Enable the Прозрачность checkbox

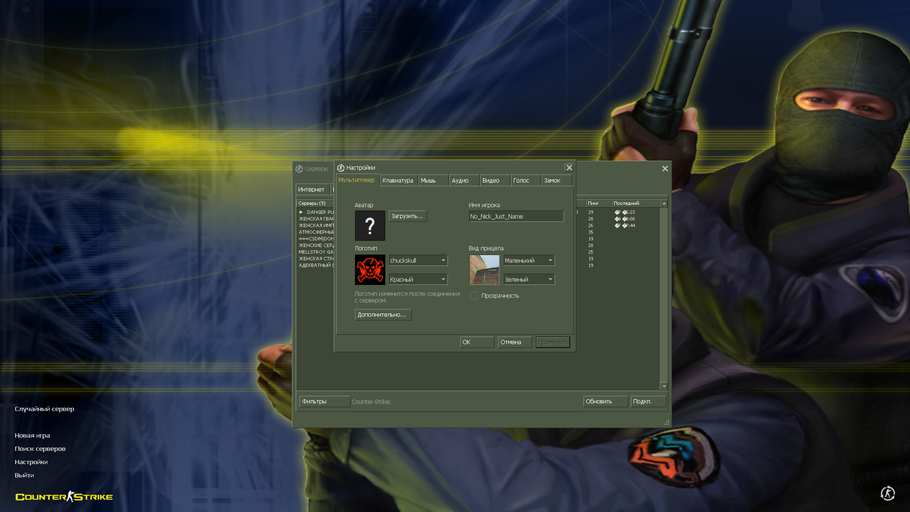[x=474, y=296]
